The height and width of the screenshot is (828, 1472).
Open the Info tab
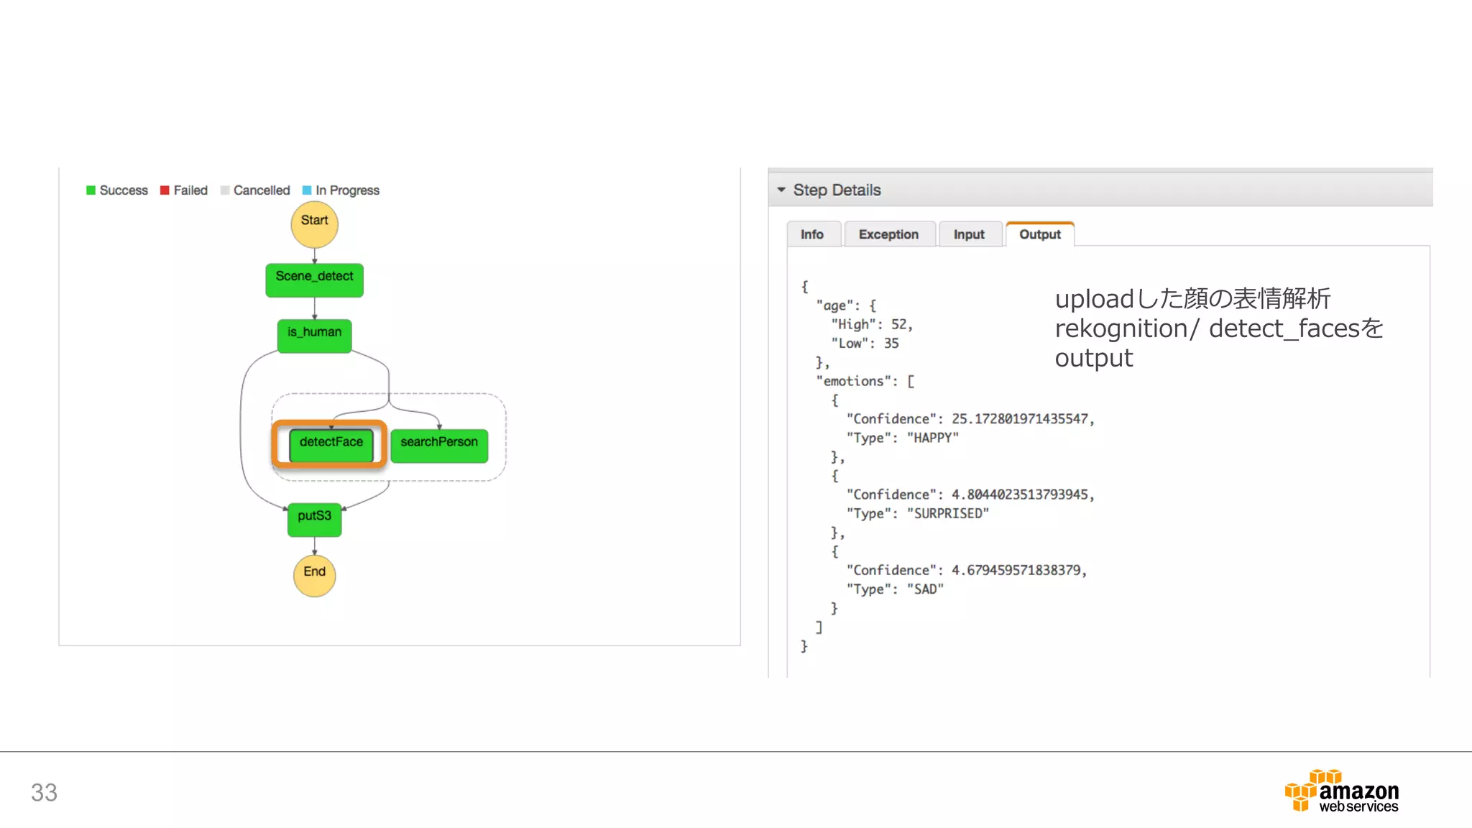(x=812, y=234)
